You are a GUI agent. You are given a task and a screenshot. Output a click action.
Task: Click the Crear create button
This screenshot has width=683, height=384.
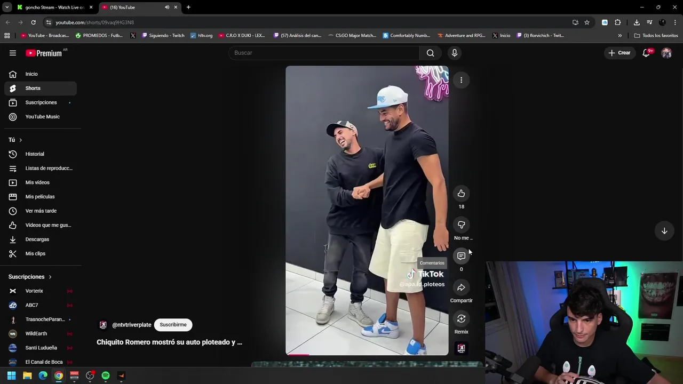(619, 53)
